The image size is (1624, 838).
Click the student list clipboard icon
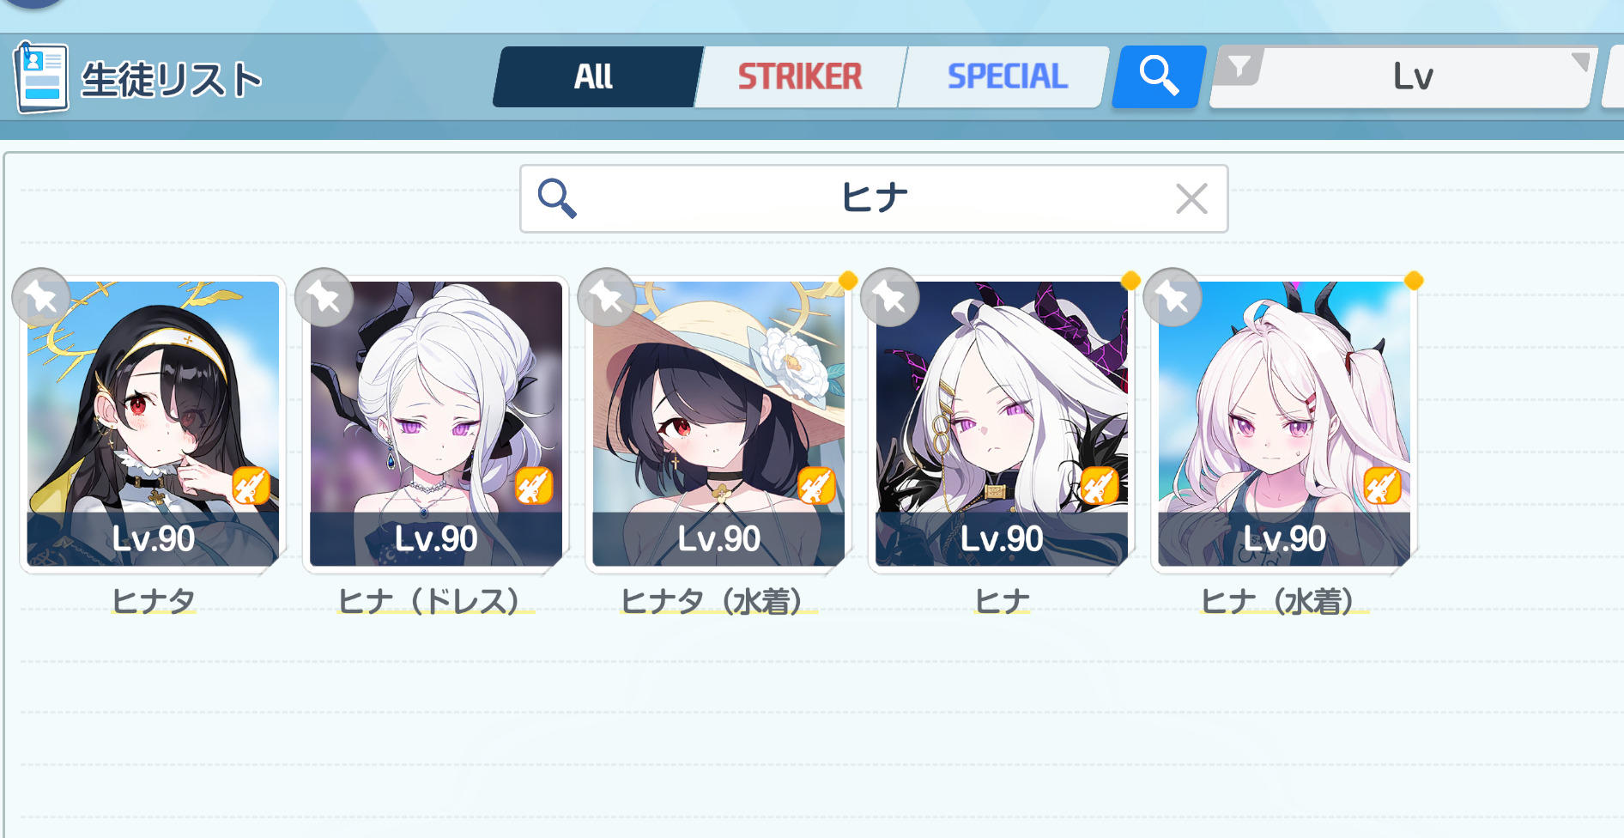pyautogui.click(x=40, y=77)
